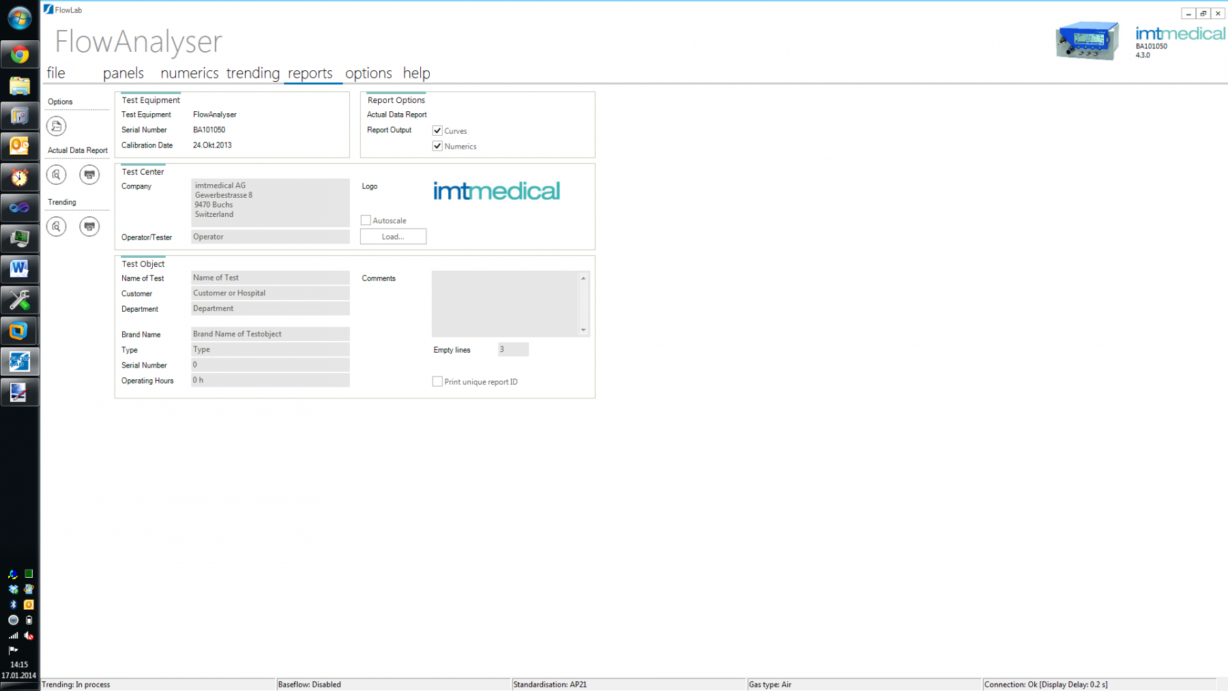Uncheck the Curves report output option
This screenshot has height=691, width=1228.
[437, 130]
